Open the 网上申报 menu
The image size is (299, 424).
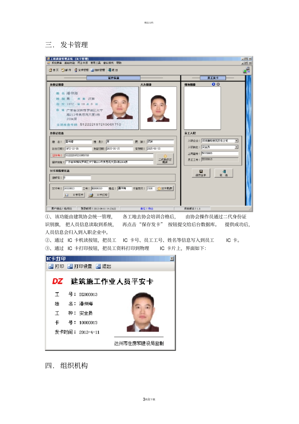pyautogui.click(x=83, y=63)
